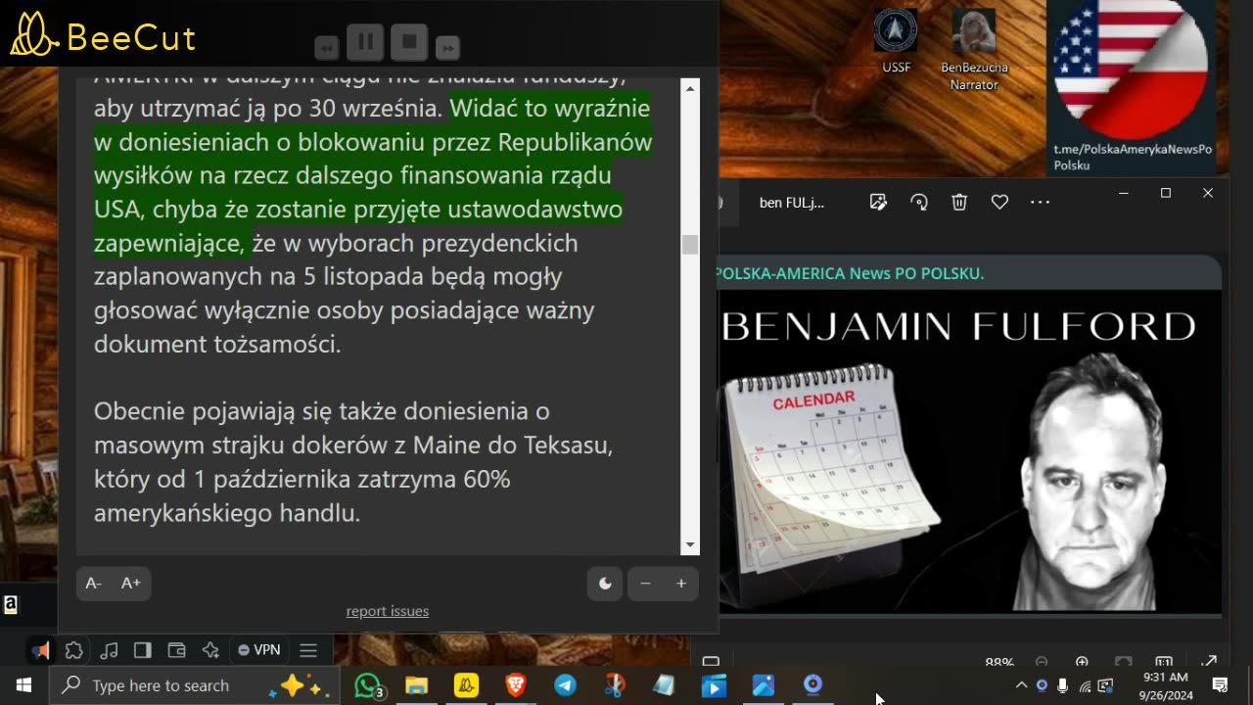Screen dimensions: 1253x705
Task: Click the text 'amerykańskiego handlu.'
Action: click(x=227, y=513)
